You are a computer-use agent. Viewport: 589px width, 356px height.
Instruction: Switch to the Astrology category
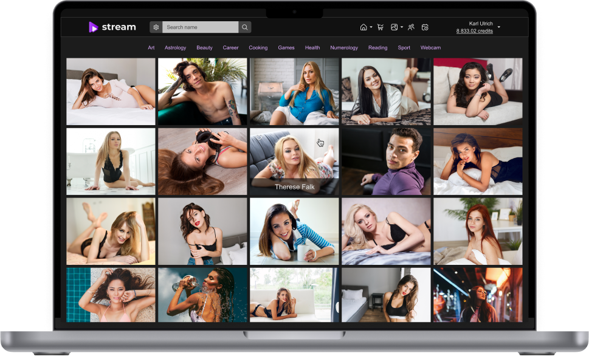175,47
